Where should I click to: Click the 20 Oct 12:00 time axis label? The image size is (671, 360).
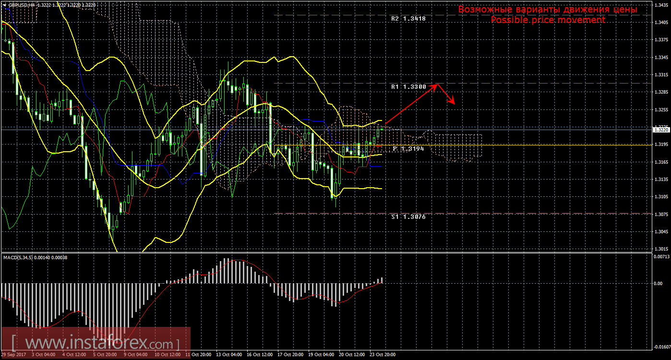click(x=352, y=355)
